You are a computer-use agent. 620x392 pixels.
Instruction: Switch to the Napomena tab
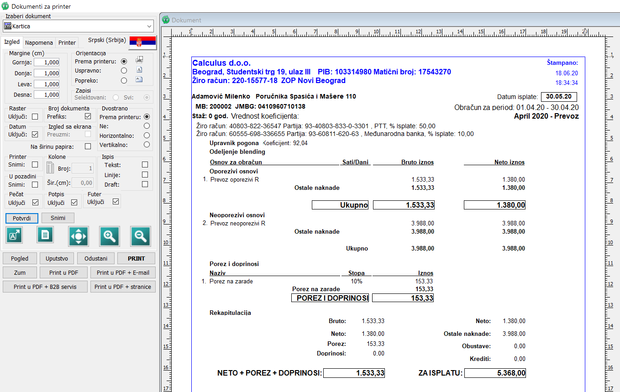pyautogui.click(x=39, y=42)
